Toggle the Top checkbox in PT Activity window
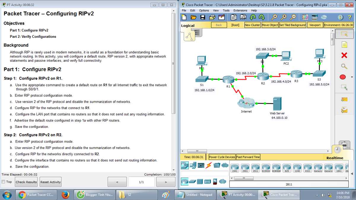 [4, 182]
